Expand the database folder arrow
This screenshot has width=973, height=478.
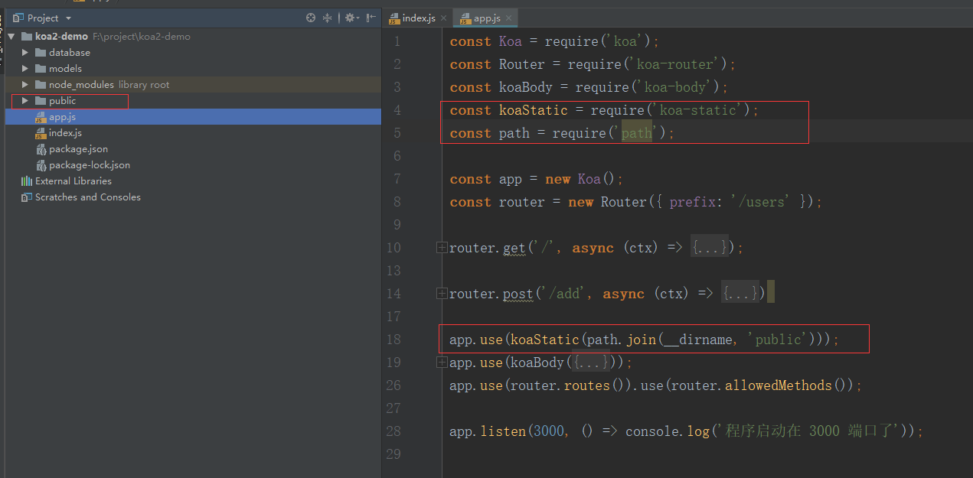[25, 53]
